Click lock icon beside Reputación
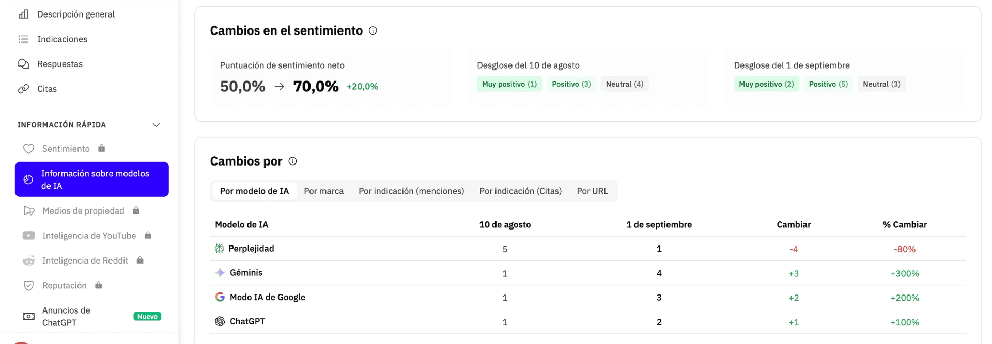Viewport: 992px width, 344px height. [99, 285]
